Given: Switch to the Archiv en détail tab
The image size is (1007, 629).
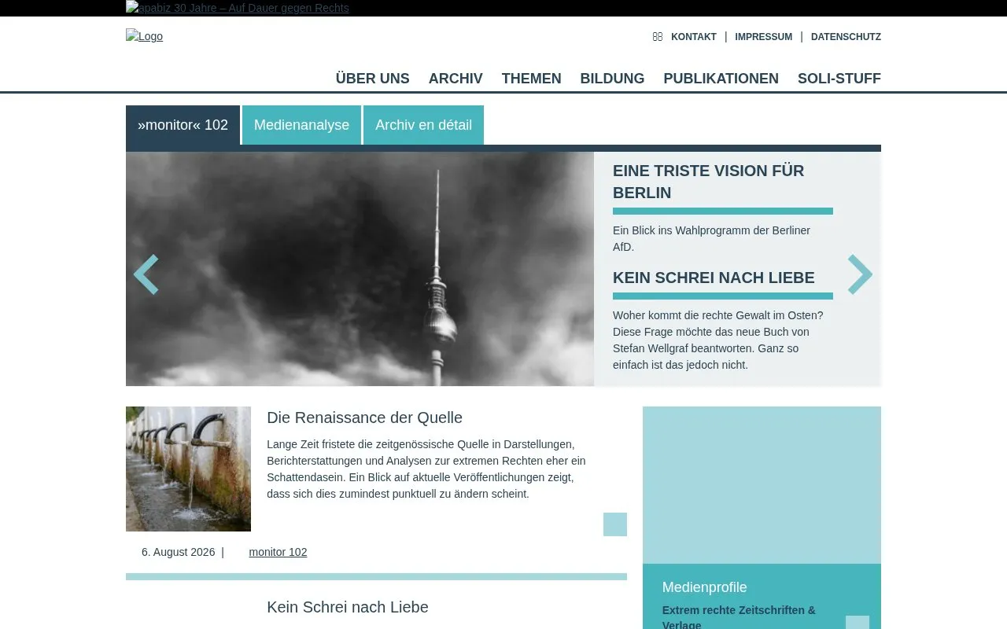Looking at the screenshot, I should click(423, 125).
